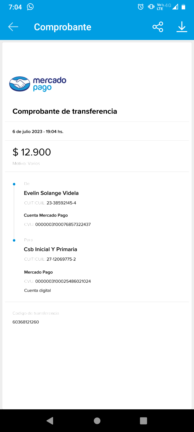Select sender name Evelin Solange Videla
The image size is (194, 432).
click(x=51, y=193)
